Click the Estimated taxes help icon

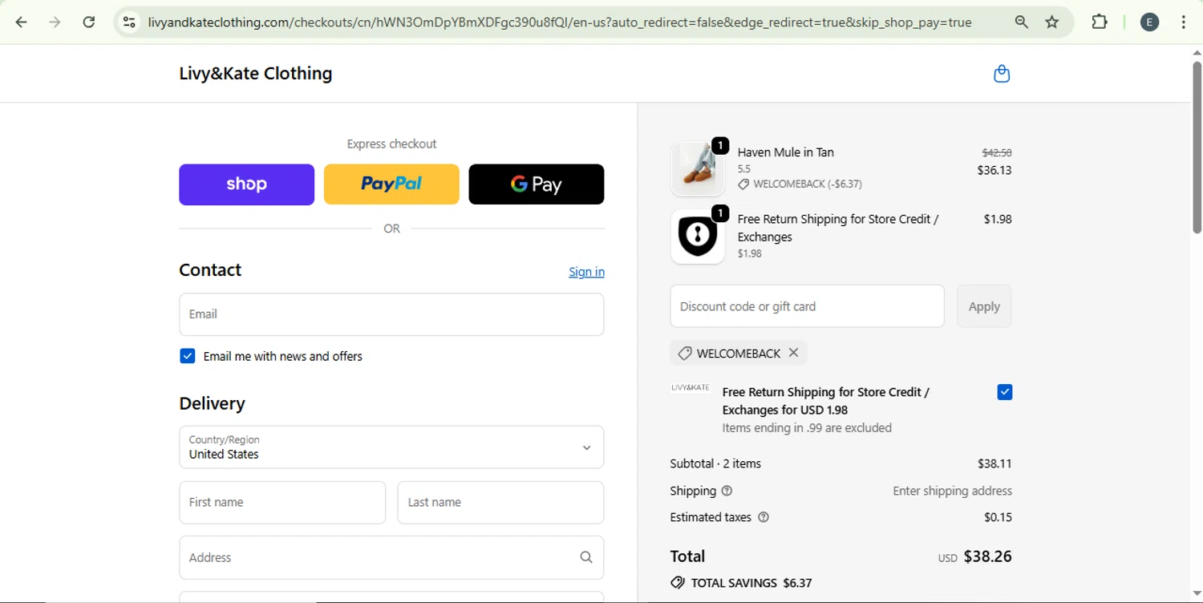(x=764, y=517)
